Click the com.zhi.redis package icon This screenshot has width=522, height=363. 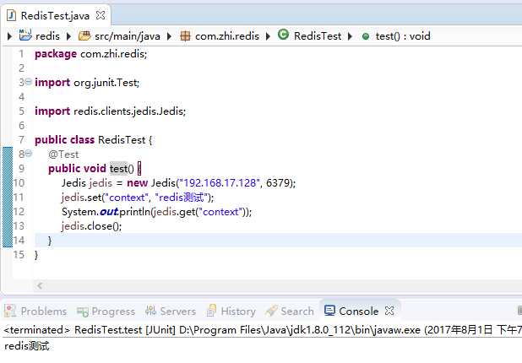185,35
